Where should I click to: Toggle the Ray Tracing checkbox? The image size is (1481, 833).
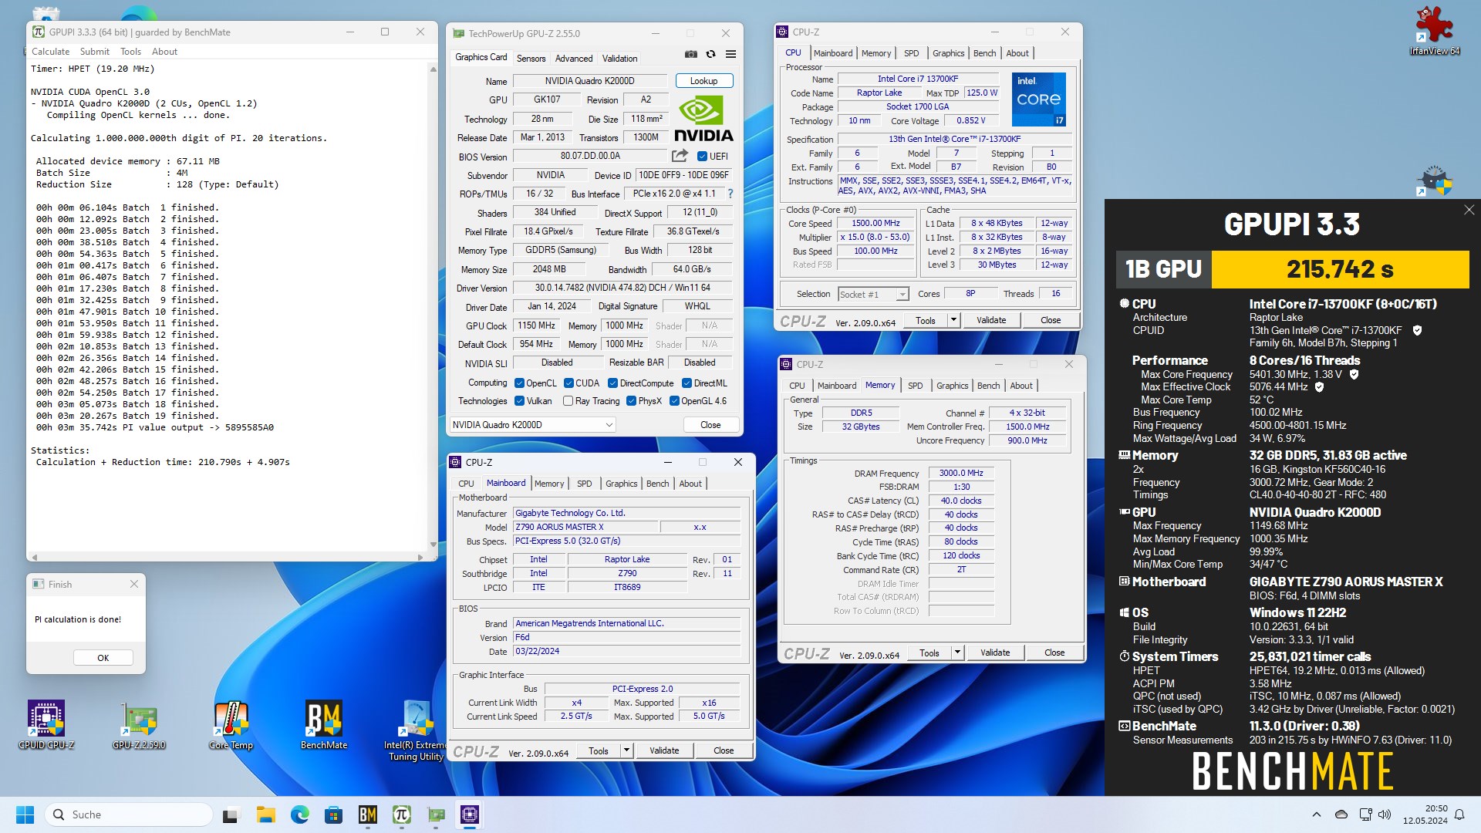click(x=568, y=401)
